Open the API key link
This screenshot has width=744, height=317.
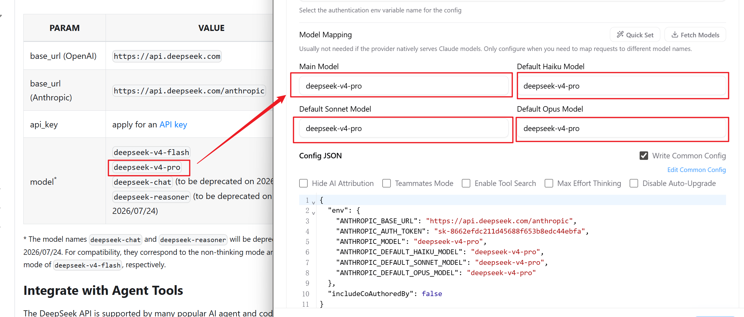pos(173,125)
